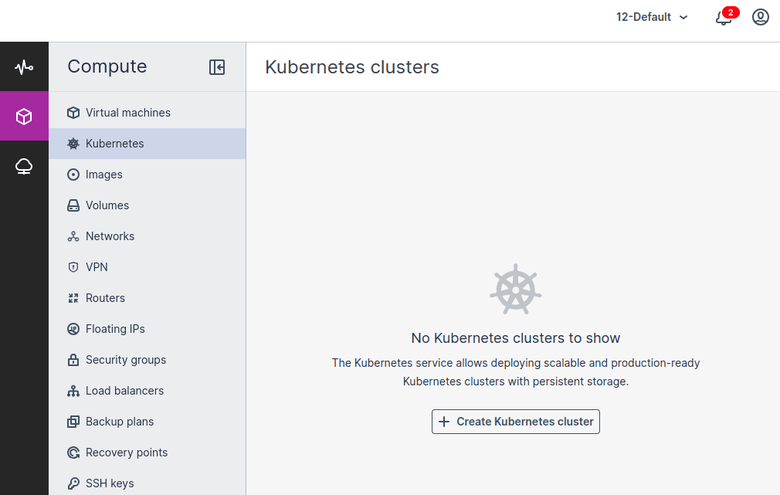Open the VPN page
The height and width of the screenshot is (495, 780).
pos(148,267)
